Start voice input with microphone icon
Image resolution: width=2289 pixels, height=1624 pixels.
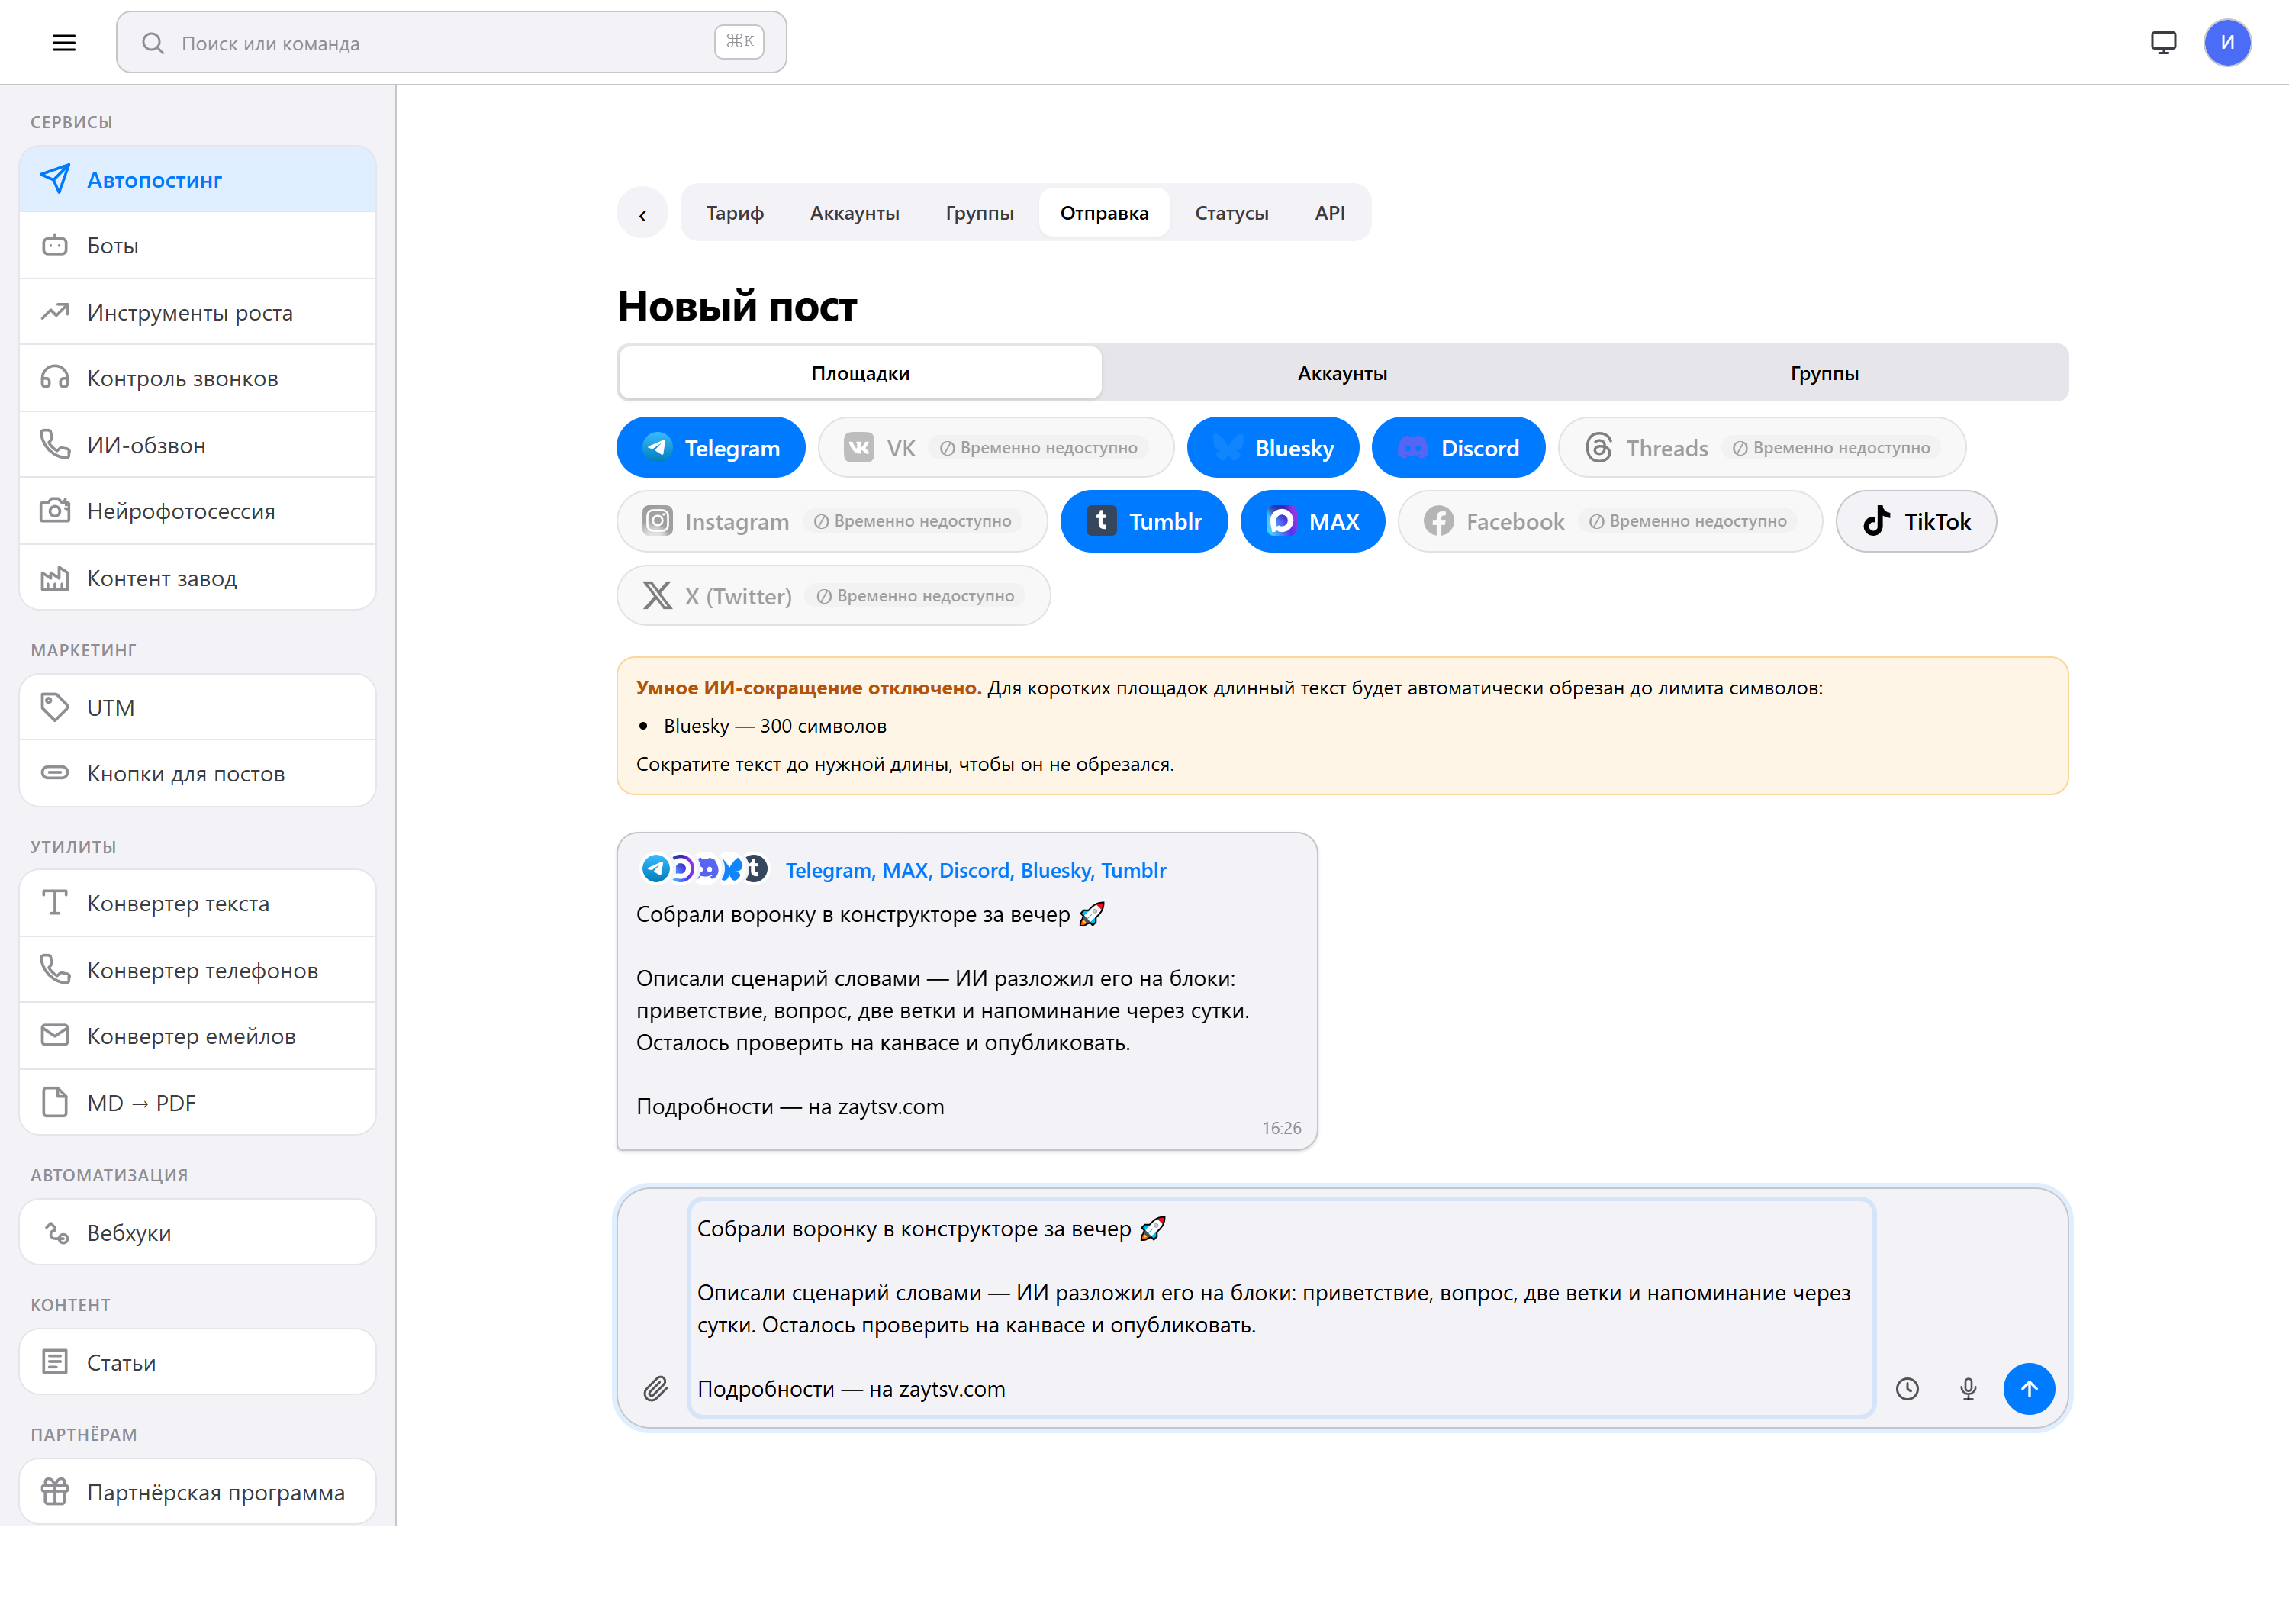[x=1968, y=1388]
